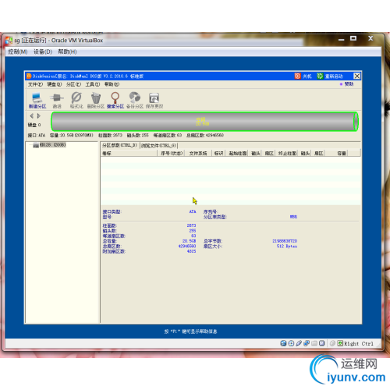Screen dimensions: 390x390
Task: Switch to the 浏览文件 tab
Action: 158,145
